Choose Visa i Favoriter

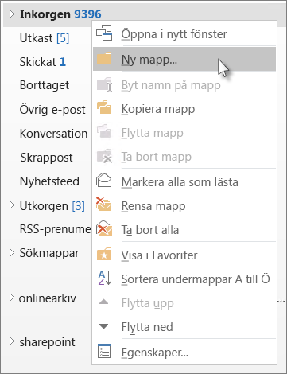tap(184, 255)
